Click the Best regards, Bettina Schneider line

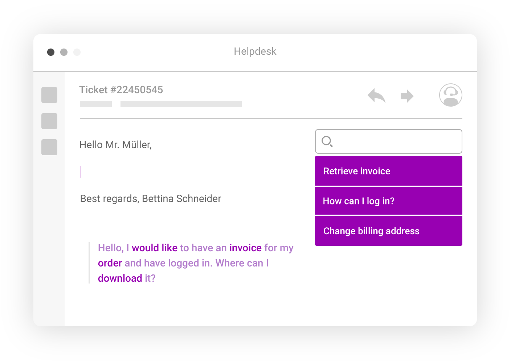(151, 199)
